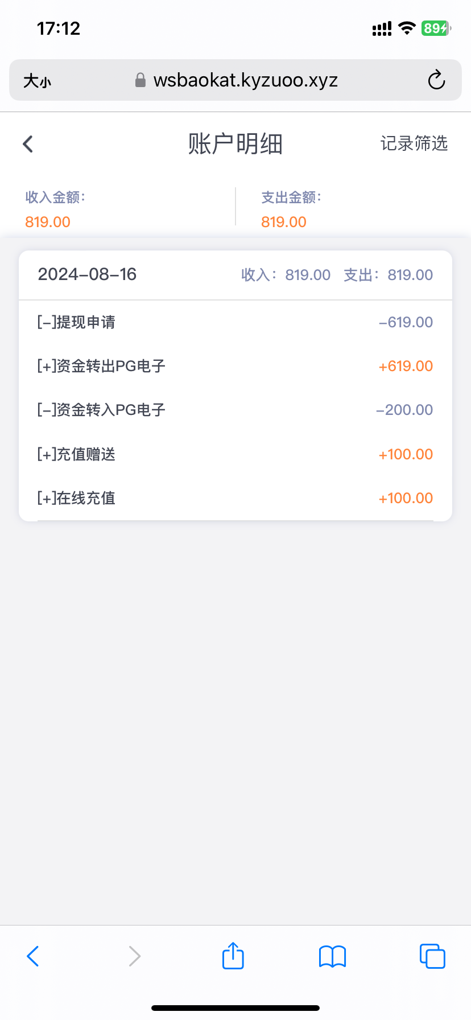Select the 资金转出PG电子 transaction row

click(235, 366)
